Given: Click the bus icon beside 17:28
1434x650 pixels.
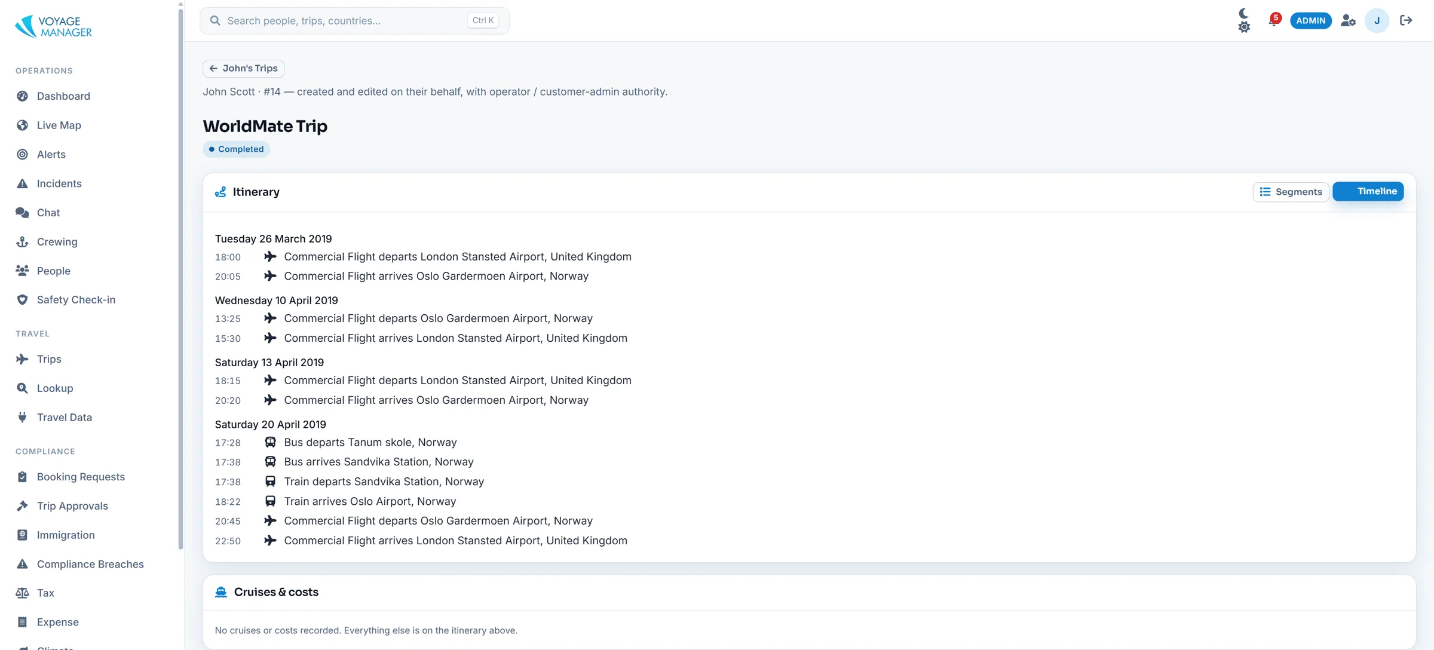Looking at the screenshot, I should click(270, 442).
